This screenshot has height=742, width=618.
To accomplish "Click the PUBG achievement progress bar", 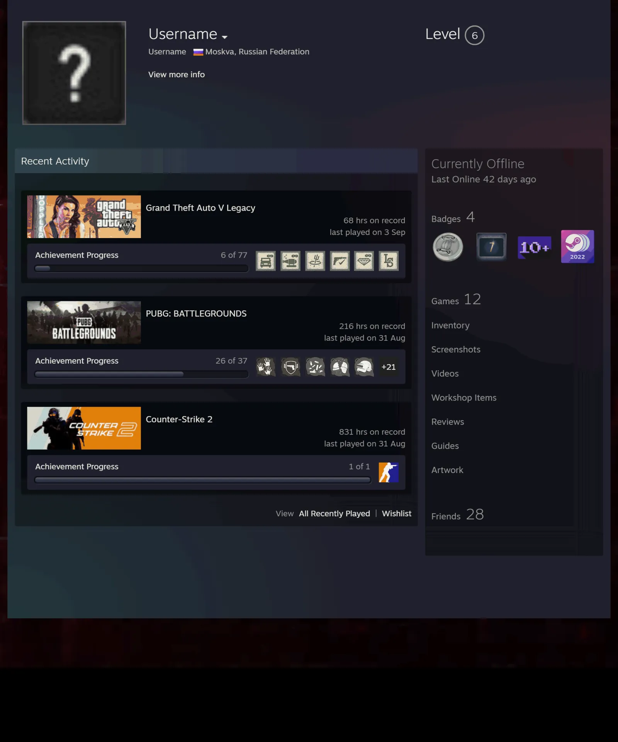I will 141,374.
